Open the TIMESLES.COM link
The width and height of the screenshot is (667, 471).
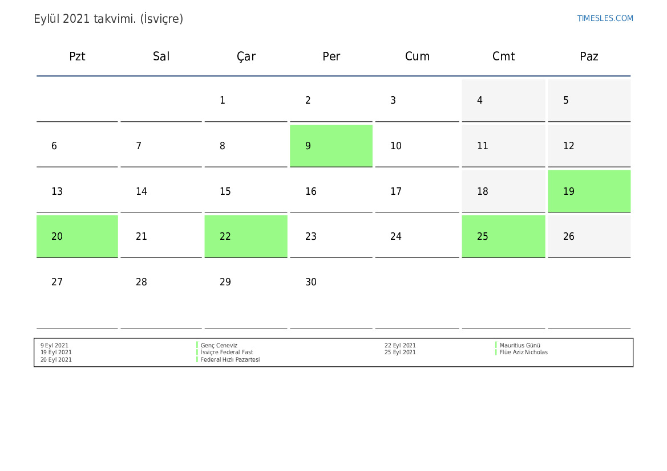tap(605, 18)
